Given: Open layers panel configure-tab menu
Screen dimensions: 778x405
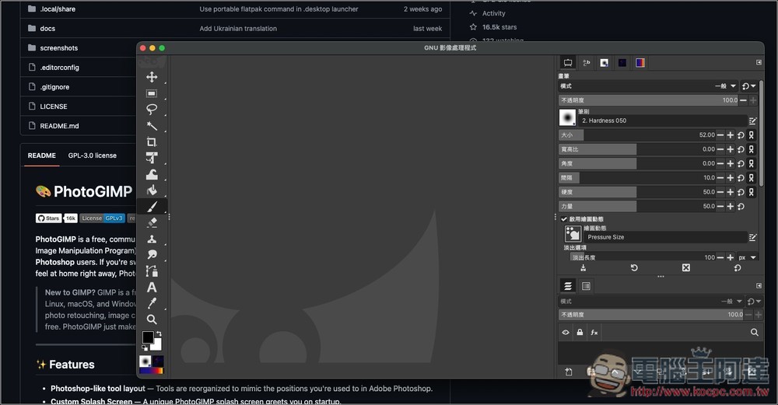Looking at the screenshot, I should tap(759, 285).
